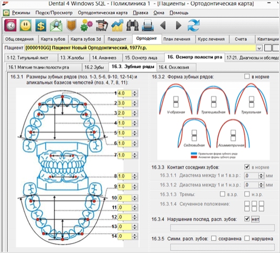Open the dollar sign billing icon

coord(41,25)
